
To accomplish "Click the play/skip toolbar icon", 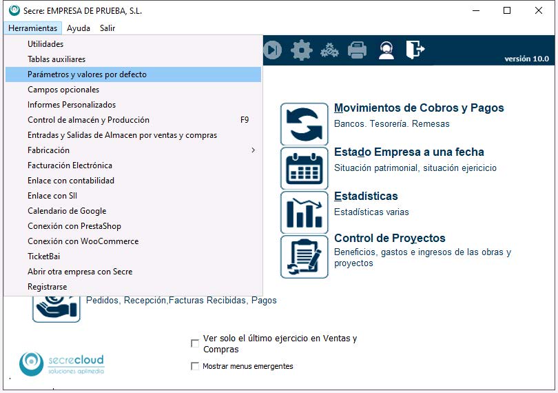I will (273, 50).
